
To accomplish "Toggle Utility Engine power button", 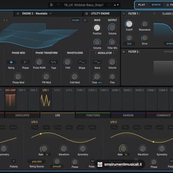I will [86, 13].
